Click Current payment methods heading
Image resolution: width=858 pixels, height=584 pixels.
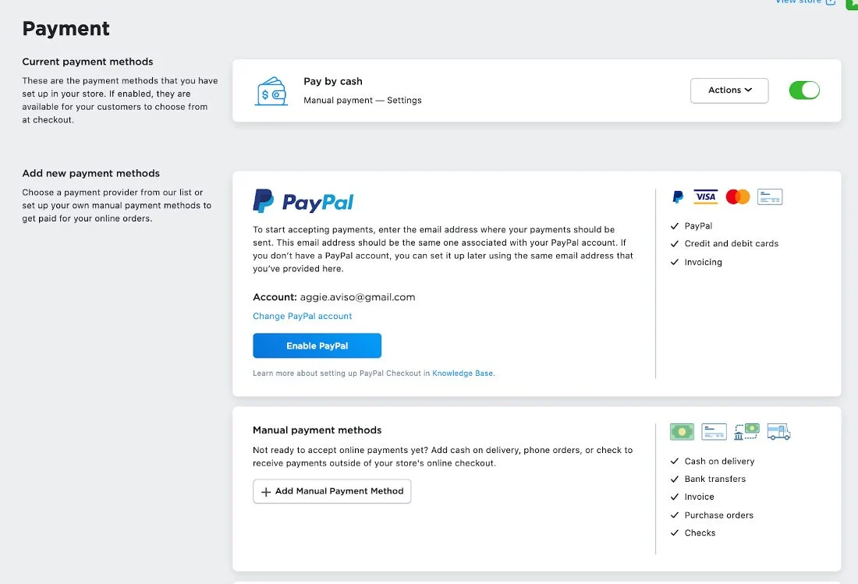pyautogui.click(x=87, y=62)
